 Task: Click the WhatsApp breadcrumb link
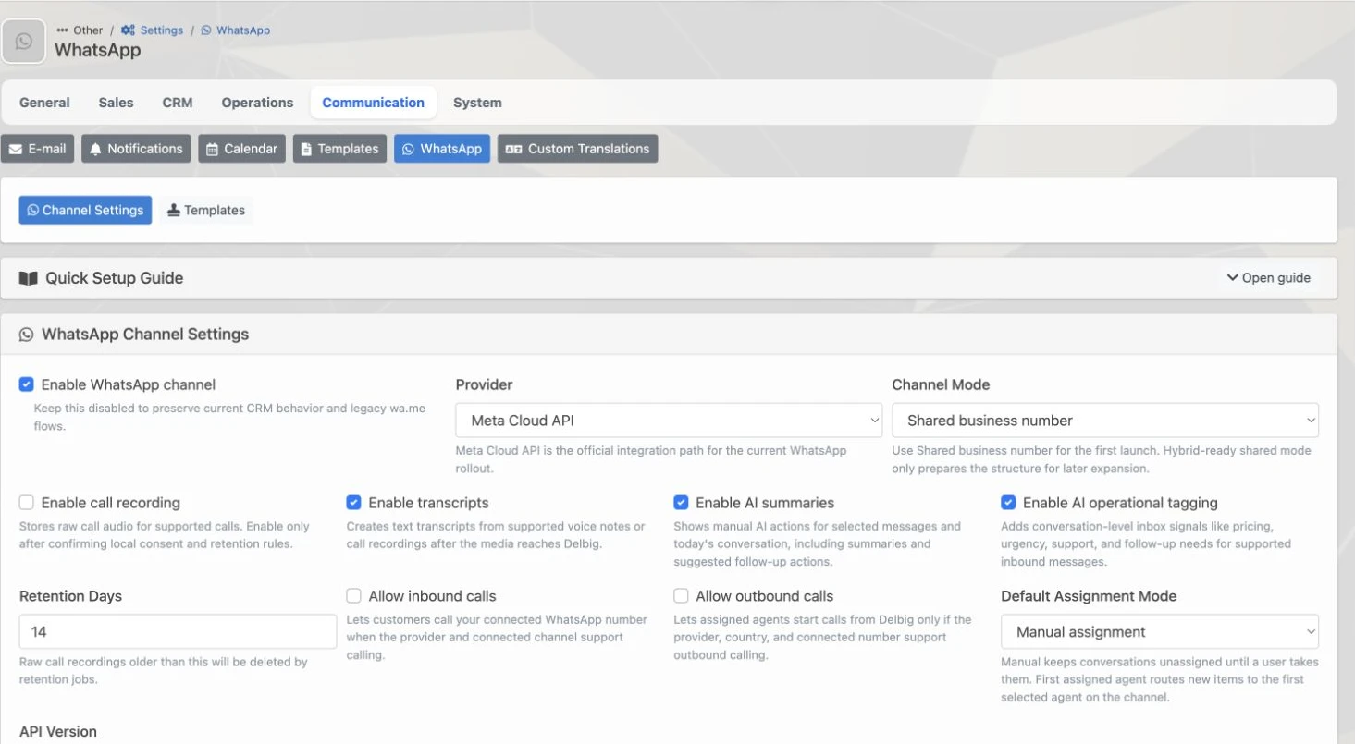[x=243, y=30]
